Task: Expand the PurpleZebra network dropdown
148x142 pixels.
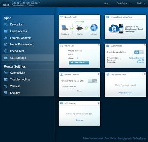Action: click(123, 3)
